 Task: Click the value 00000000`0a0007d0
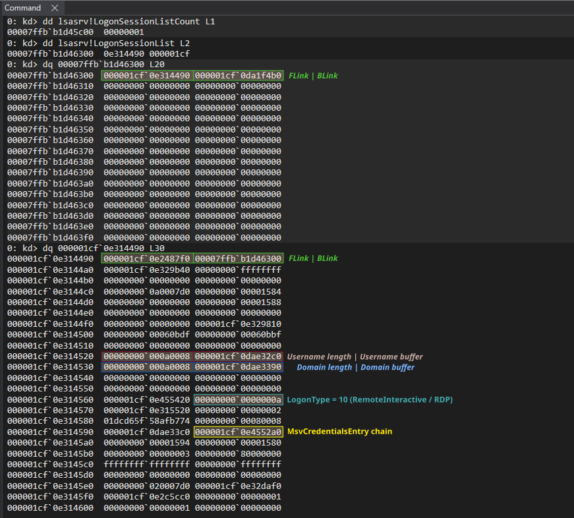coord(147,292)
